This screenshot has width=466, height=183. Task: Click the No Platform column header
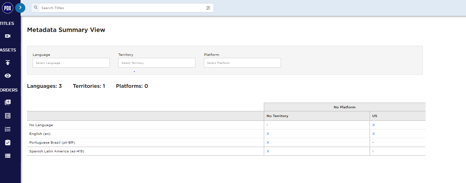(x=345, y=107)
